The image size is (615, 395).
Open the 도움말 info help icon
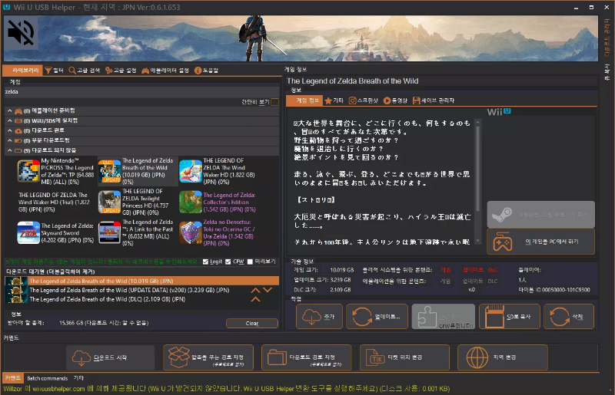coord(206,71)
